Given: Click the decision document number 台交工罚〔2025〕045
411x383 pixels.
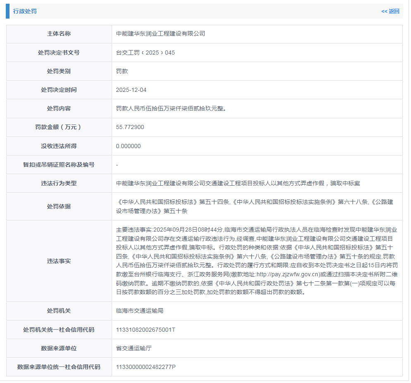Looking at the screenshot, I should pos(146,53).
